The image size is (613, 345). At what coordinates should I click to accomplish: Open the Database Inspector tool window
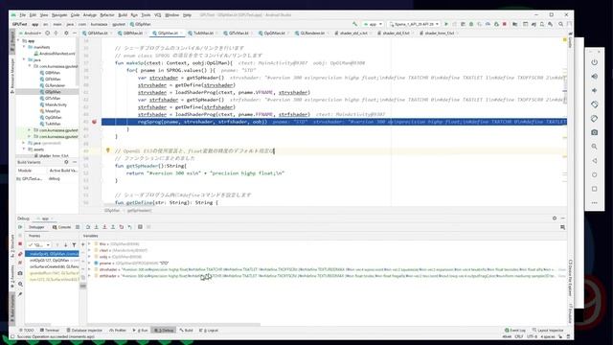point(84,331)
